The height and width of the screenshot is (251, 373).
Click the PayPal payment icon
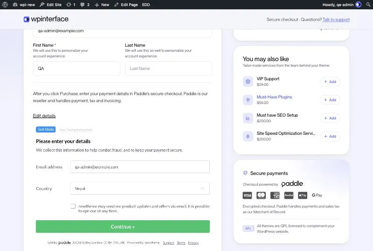[289, 195]
